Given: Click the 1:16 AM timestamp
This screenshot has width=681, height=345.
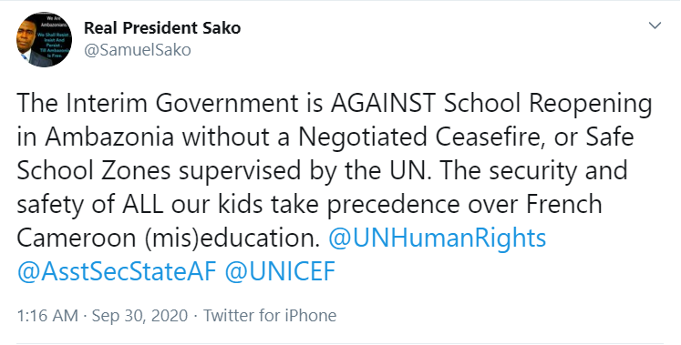Looking at the screenshot, I should point(47,316).
